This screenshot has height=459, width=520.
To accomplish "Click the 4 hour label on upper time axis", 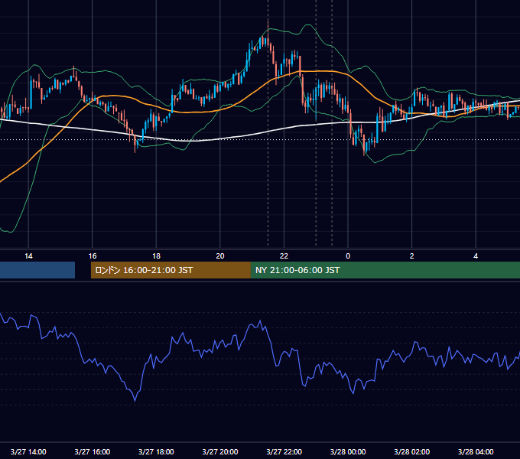I will pyautogui.click(x=476, y=256).
